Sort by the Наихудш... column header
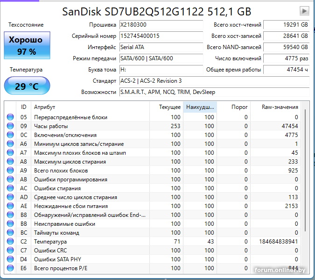 pos(200,107)
